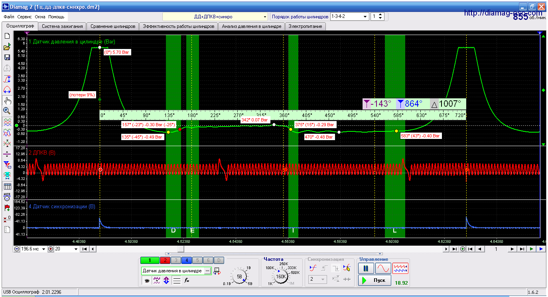
Task: Open the fx math function icon
Action: point(187,280)
